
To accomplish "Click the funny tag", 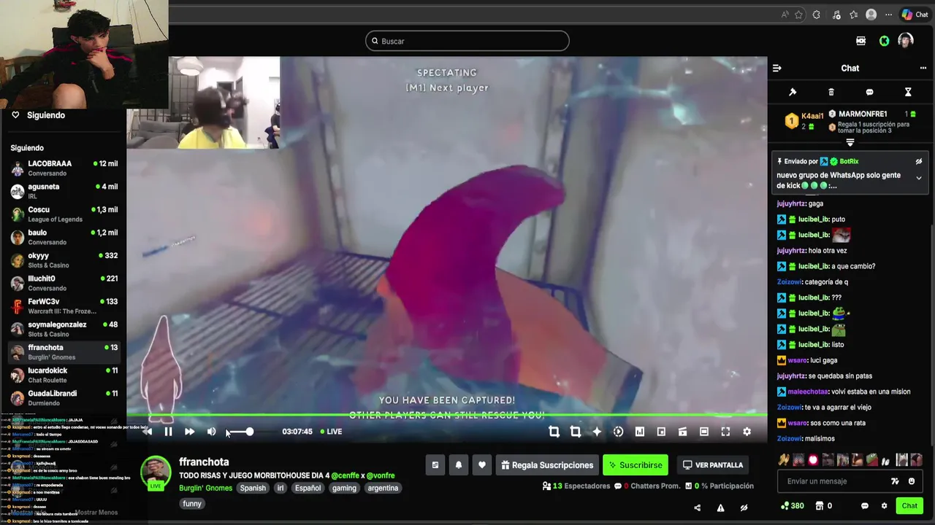I will pos(192,504).
